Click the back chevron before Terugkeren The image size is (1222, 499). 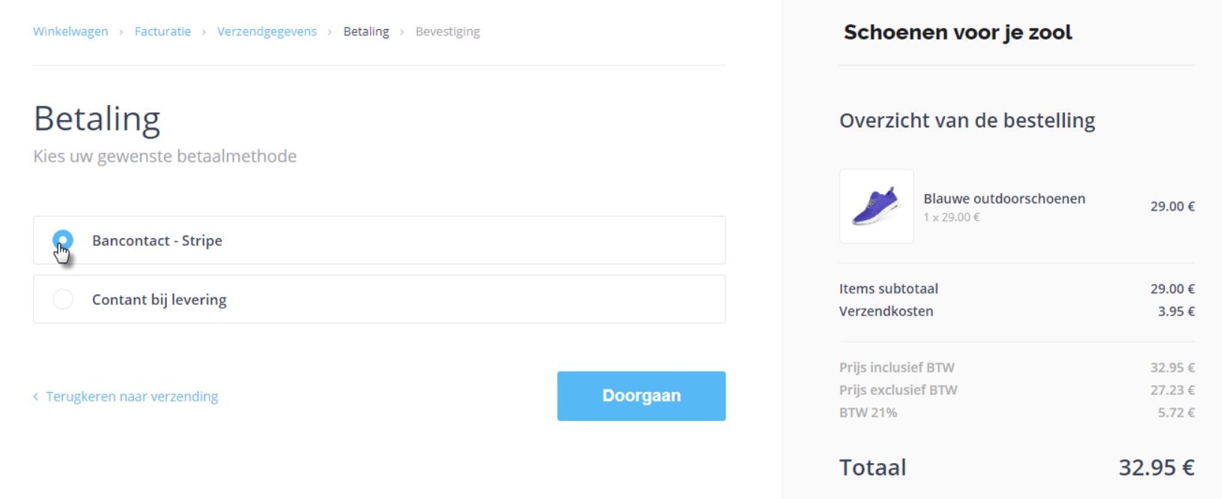click(35, 396)
